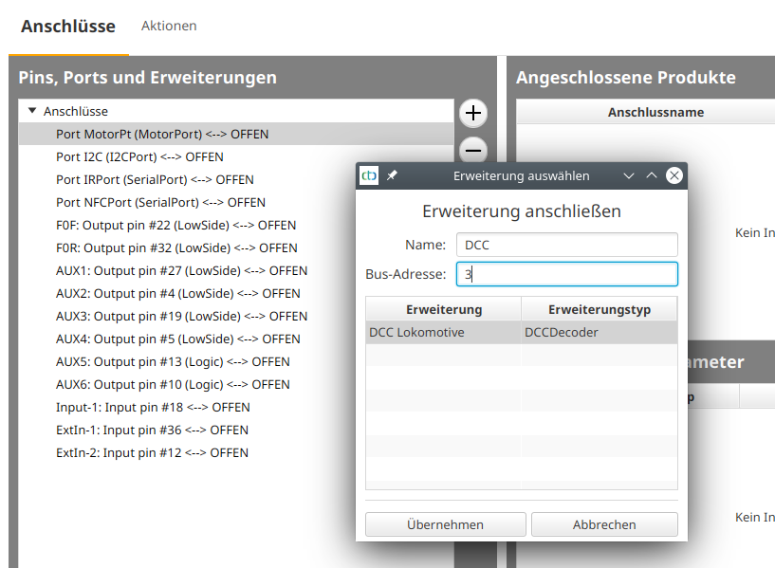Click the Anschlussname column header
775x568 pixels.
tap(655, 112)
